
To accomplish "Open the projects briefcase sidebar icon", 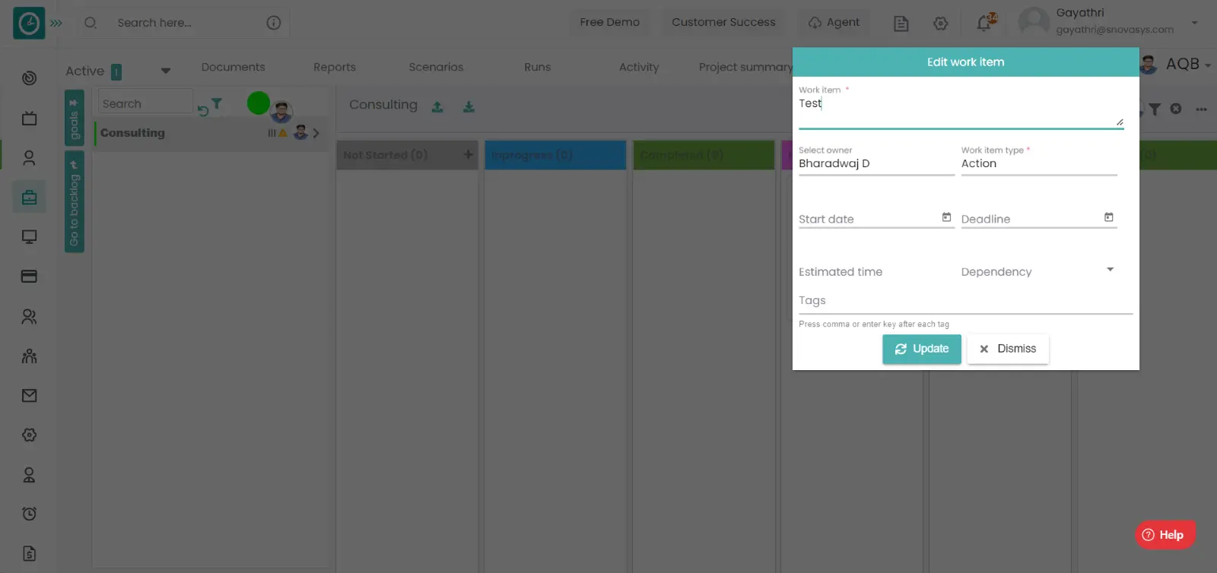I will point(29,198).
